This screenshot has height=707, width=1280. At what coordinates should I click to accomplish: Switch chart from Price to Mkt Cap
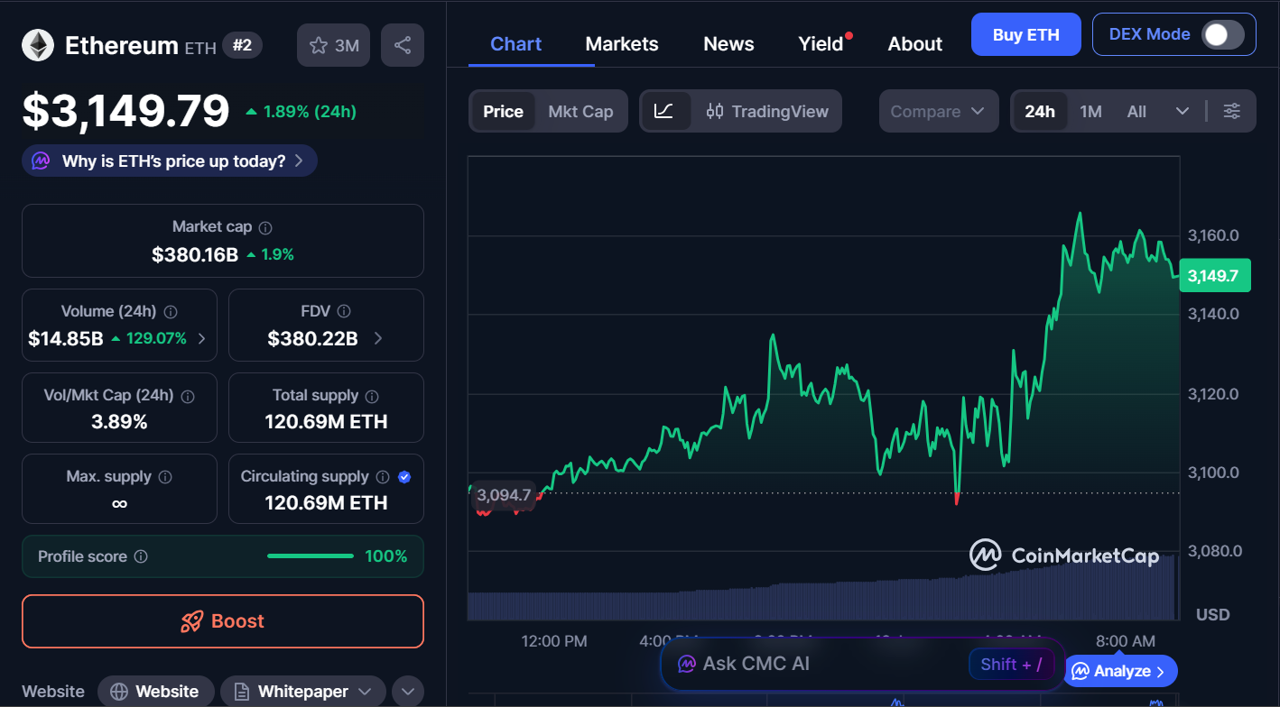point(580,111)
